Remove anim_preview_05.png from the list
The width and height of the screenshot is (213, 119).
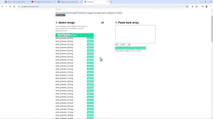pos(90,51)
